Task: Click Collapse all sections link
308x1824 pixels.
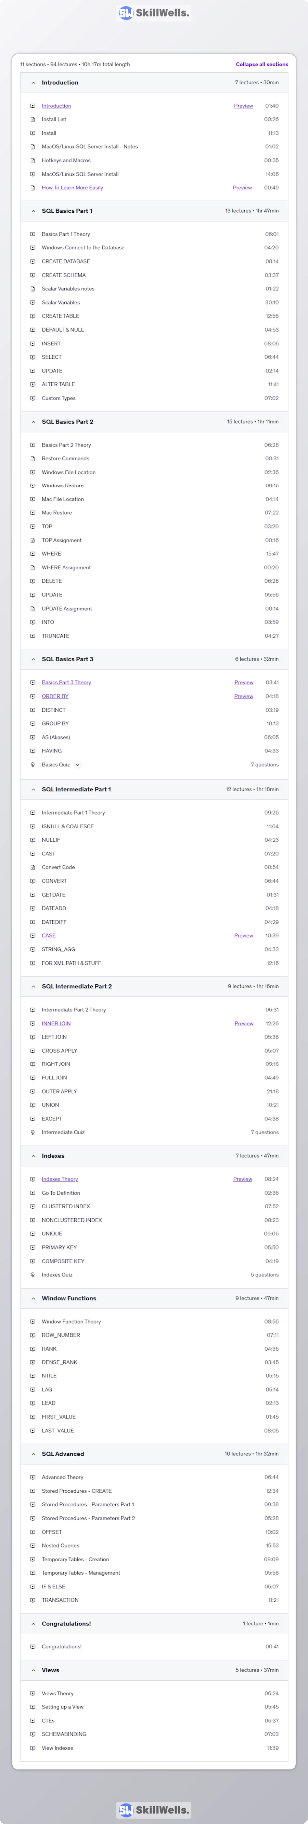Action: [262, 64]
